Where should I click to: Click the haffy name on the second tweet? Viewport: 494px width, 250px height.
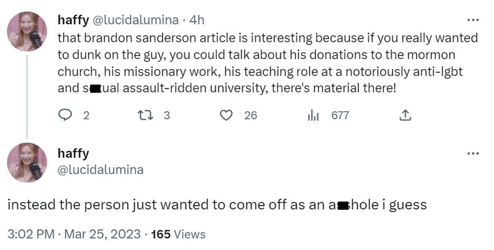73,154
